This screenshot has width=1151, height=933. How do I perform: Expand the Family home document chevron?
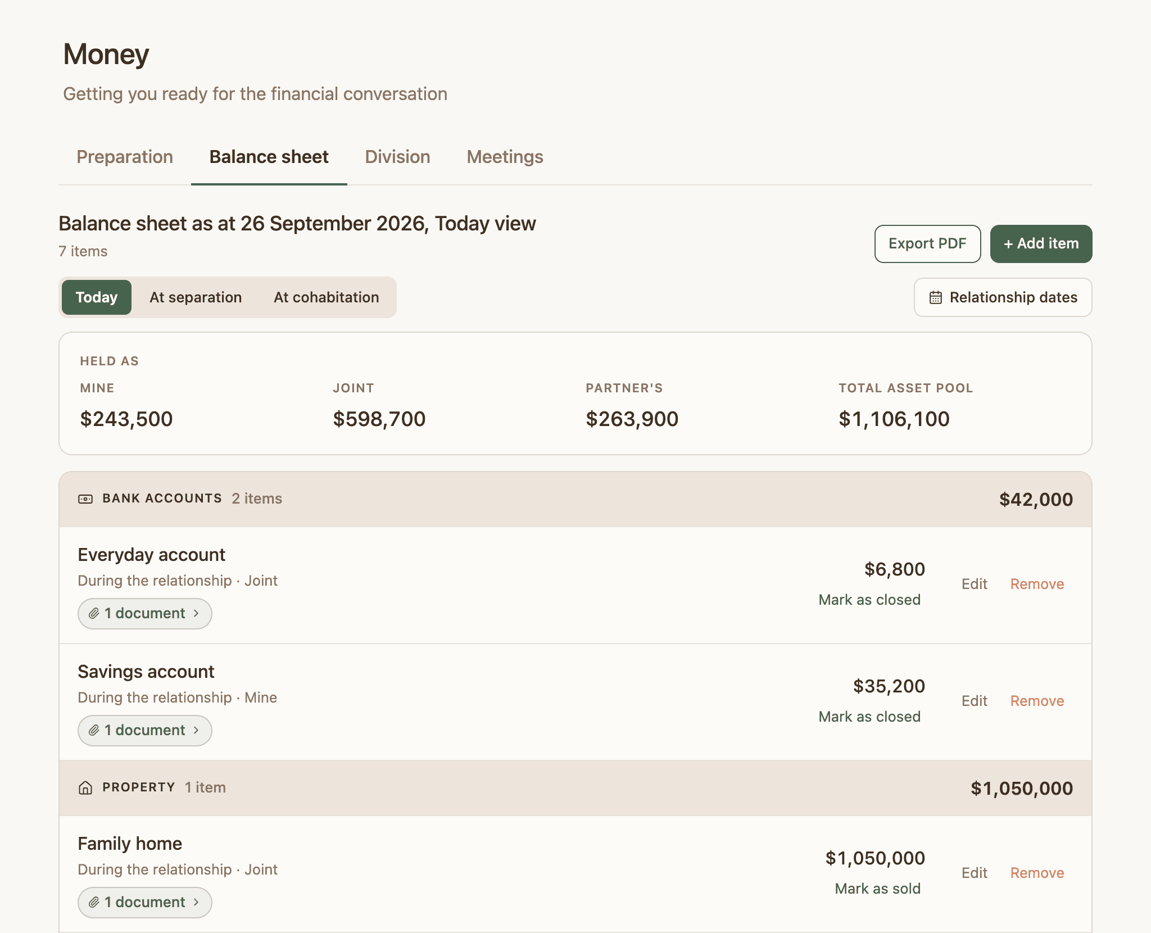(196, 902)
